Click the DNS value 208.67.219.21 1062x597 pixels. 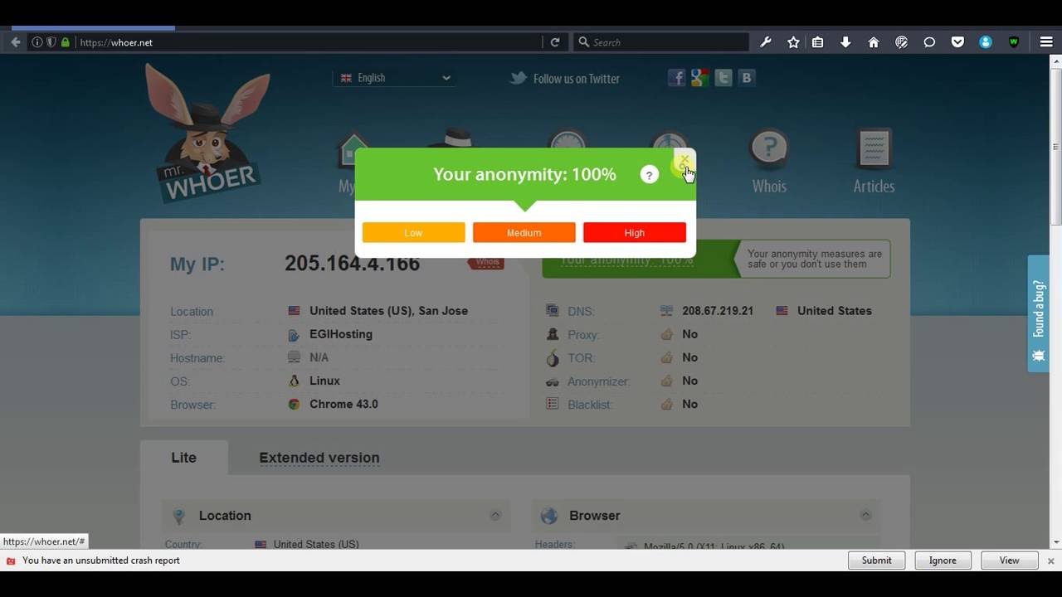(x=718, y=311)
